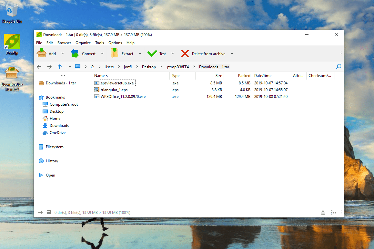Sort by the Type column header
Screen dimensions: 374x249
(182, 76)
